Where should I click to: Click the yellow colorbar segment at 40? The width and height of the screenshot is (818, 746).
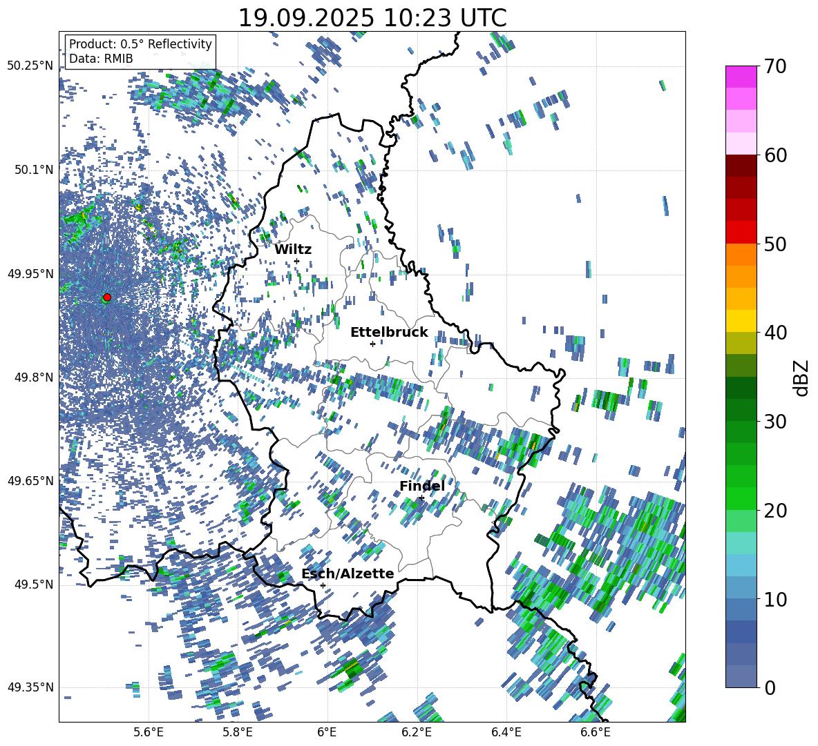pyautogui.click(x=741, y=321)
